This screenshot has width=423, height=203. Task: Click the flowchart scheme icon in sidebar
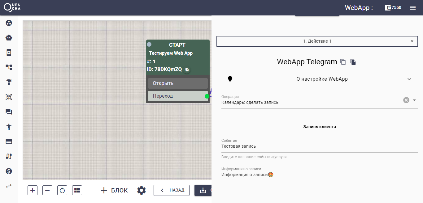click(9, 67)
